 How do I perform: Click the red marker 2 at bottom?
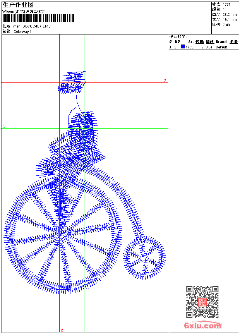click(x=62, y=330)
